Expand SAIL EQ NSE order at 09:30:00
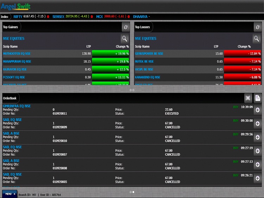Viewport: 264px width, 198px height. pos(258,124)
